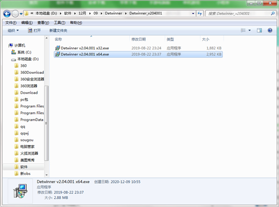
Task: Click the 新建文件夹 button
Action: click(x=58, y=30)
